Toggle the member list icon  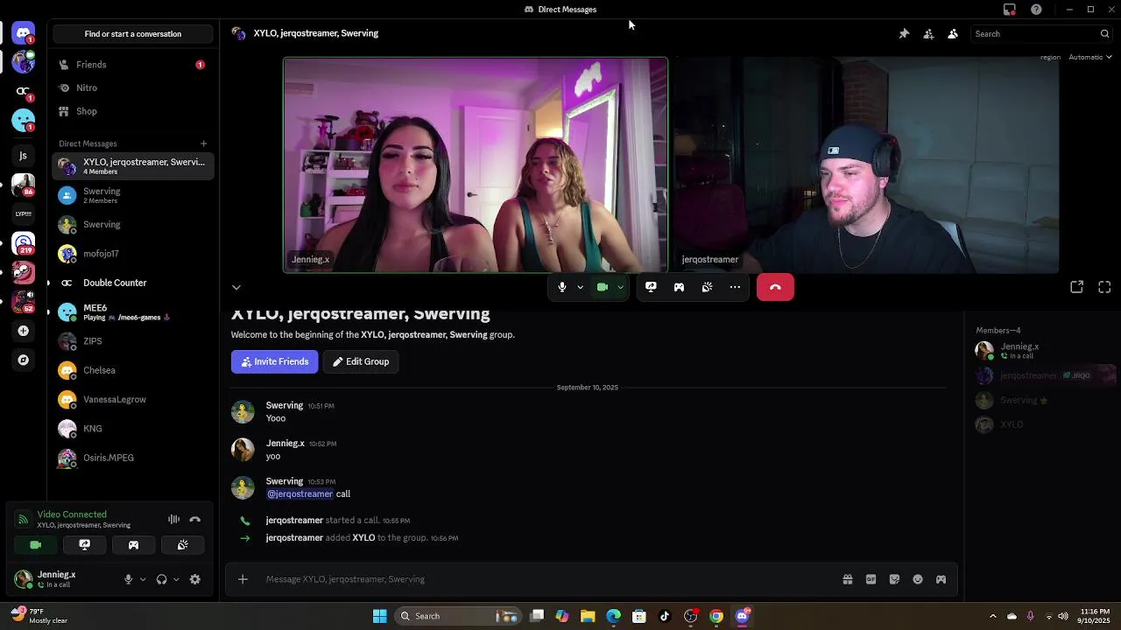coord(953,33)
